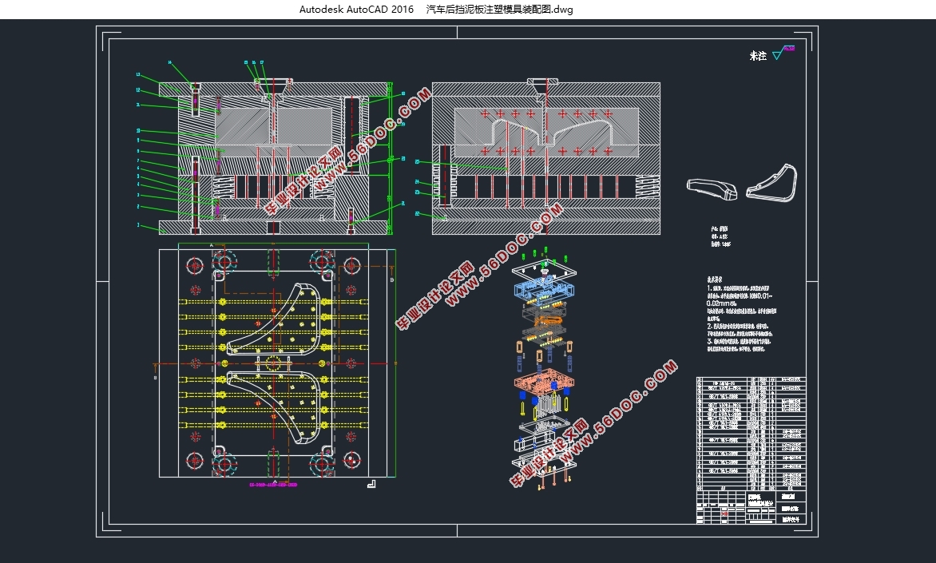Click the text containing 0.02mm

[x=721, y=303]
